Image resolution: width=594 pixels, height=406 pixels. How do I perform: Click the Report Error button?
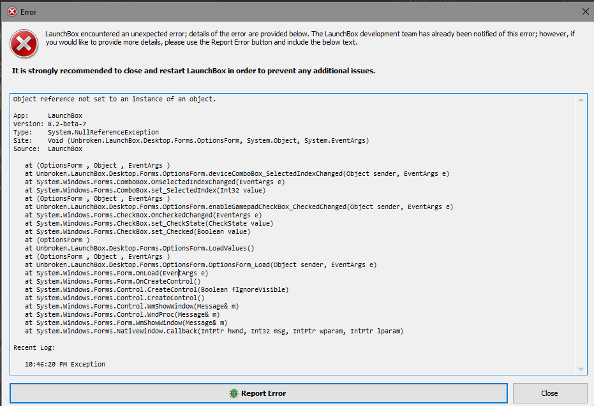pyautogui.click(x=258, y=393)
